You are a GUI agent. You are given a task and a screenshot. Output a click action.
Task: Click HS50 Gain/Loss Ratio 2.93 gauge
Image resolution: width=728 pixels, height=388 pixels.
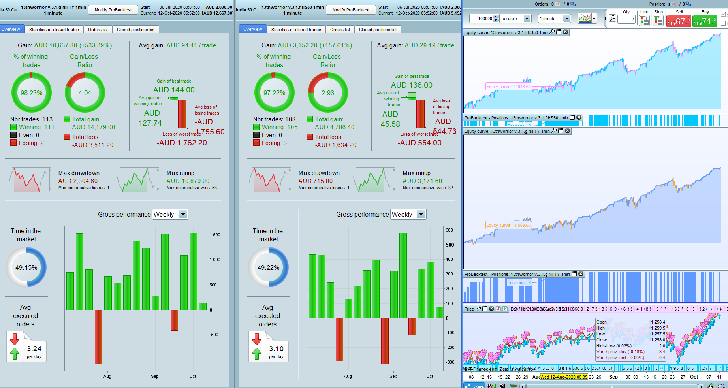point(327,93)
